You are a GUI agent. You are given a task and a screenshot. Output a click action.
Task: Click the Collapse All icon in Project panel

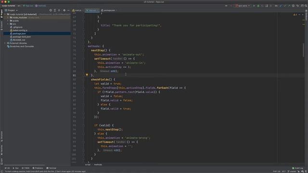tap(59, 10)
